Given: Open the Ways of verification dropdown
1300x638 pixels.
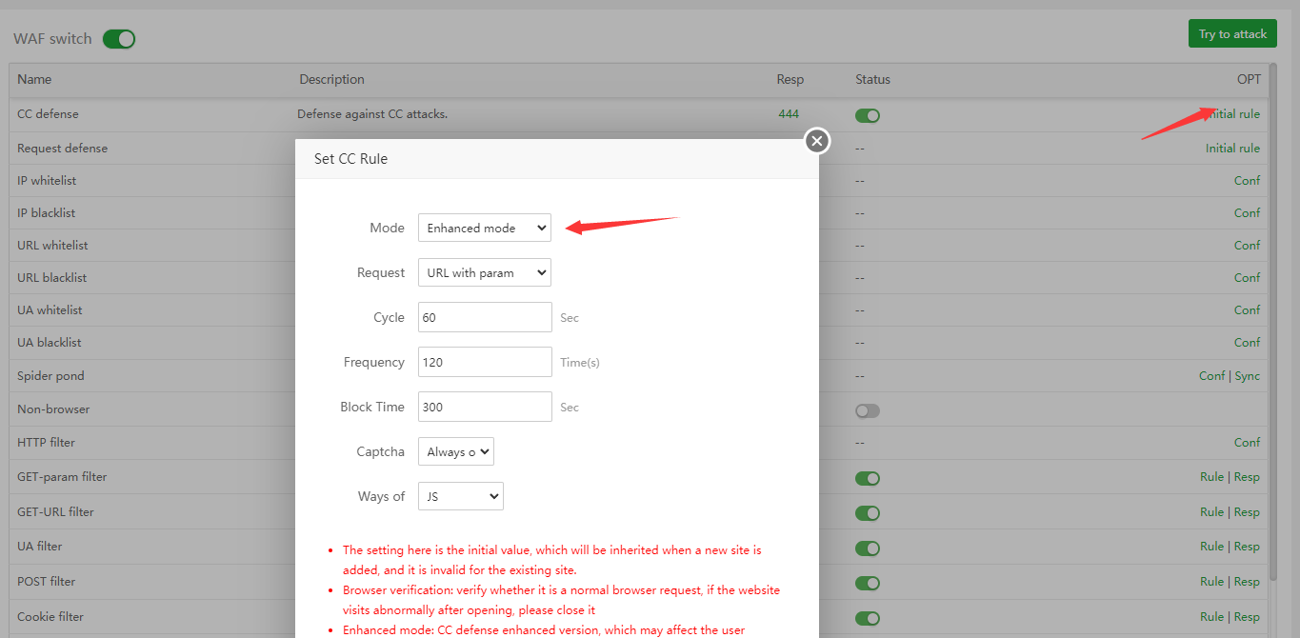Looking at the screenshot, I should [x=460, y=496].
